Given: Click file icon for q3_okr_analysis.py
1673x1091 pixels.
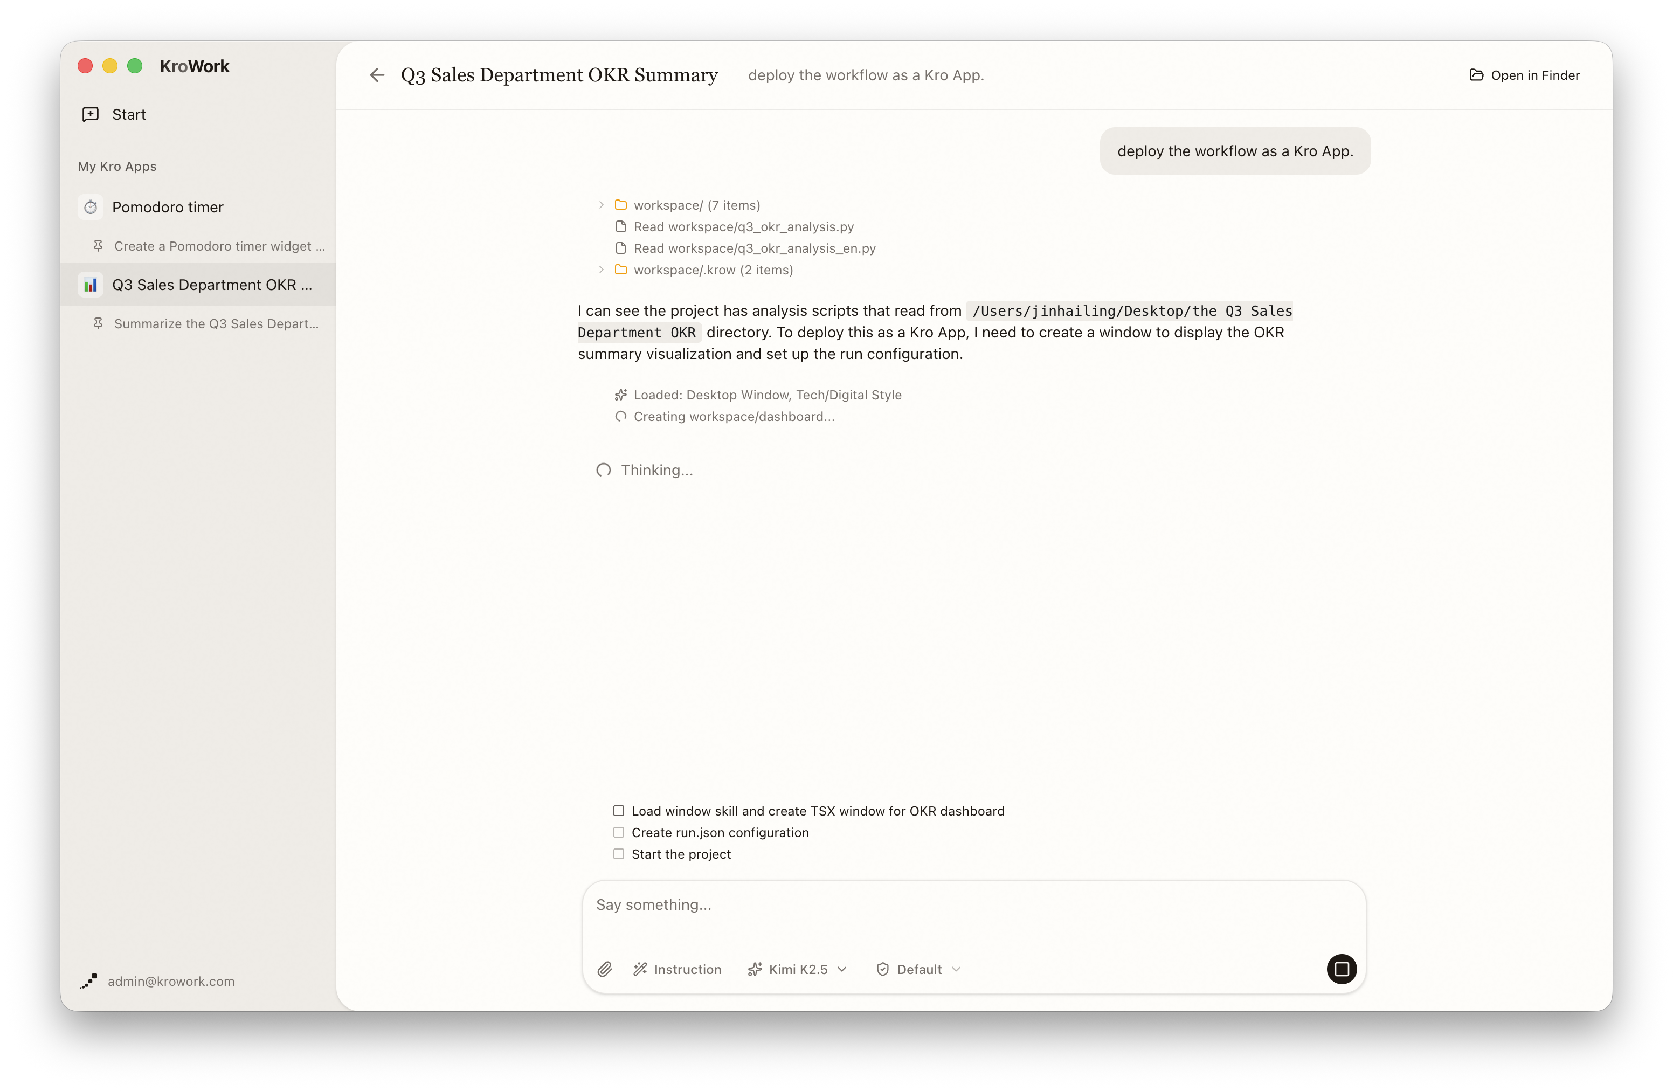Looking at the screenshot, I should coord(621,226).
